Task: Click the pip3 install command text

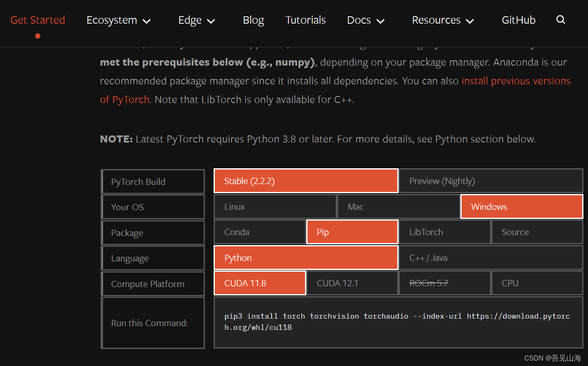Action: tap(397, 322)
